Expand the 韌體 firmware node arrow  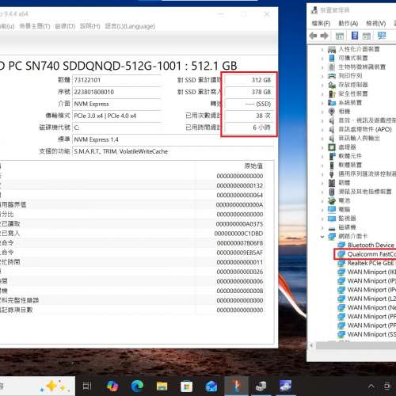[x=322, y=183]
